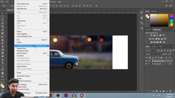Pick a shade in the color field

159,20
